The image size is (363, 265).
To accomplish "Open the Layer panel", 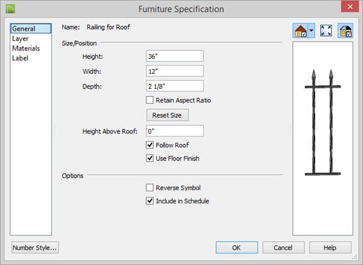I will [x=20, y=38].
